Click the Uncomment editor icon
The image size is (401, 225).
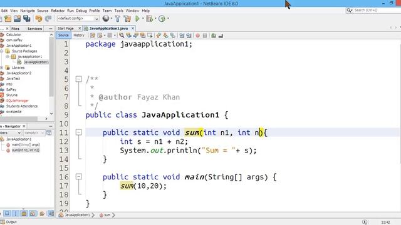tap(221, 36)
